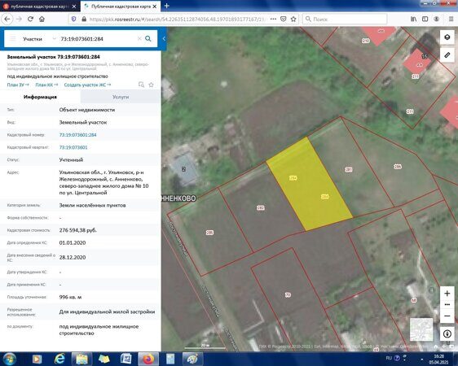Run the cadastral number search
Screen dimensions: 458x366
tap(148, 39)
